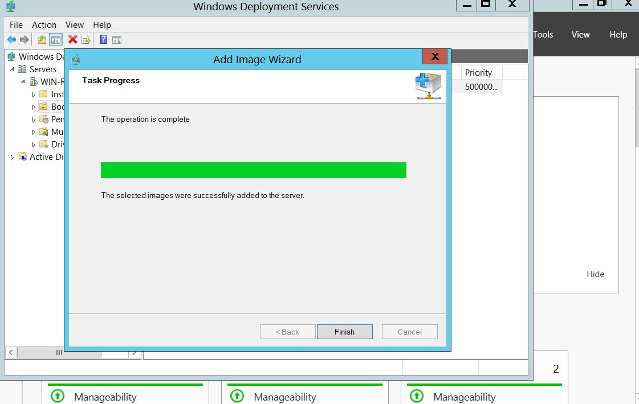Viewport: 639px width, 404px height.
Task: Expand the Install Images folder node
Action: (x=34, y=94)
